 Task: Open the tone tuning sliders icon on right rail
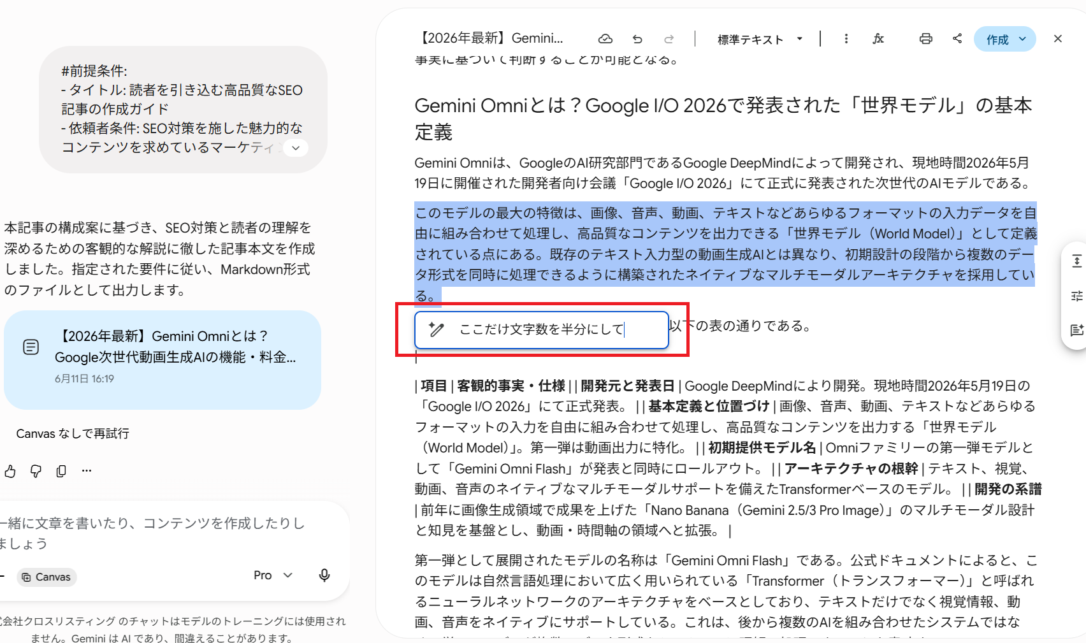(1076, 296)
